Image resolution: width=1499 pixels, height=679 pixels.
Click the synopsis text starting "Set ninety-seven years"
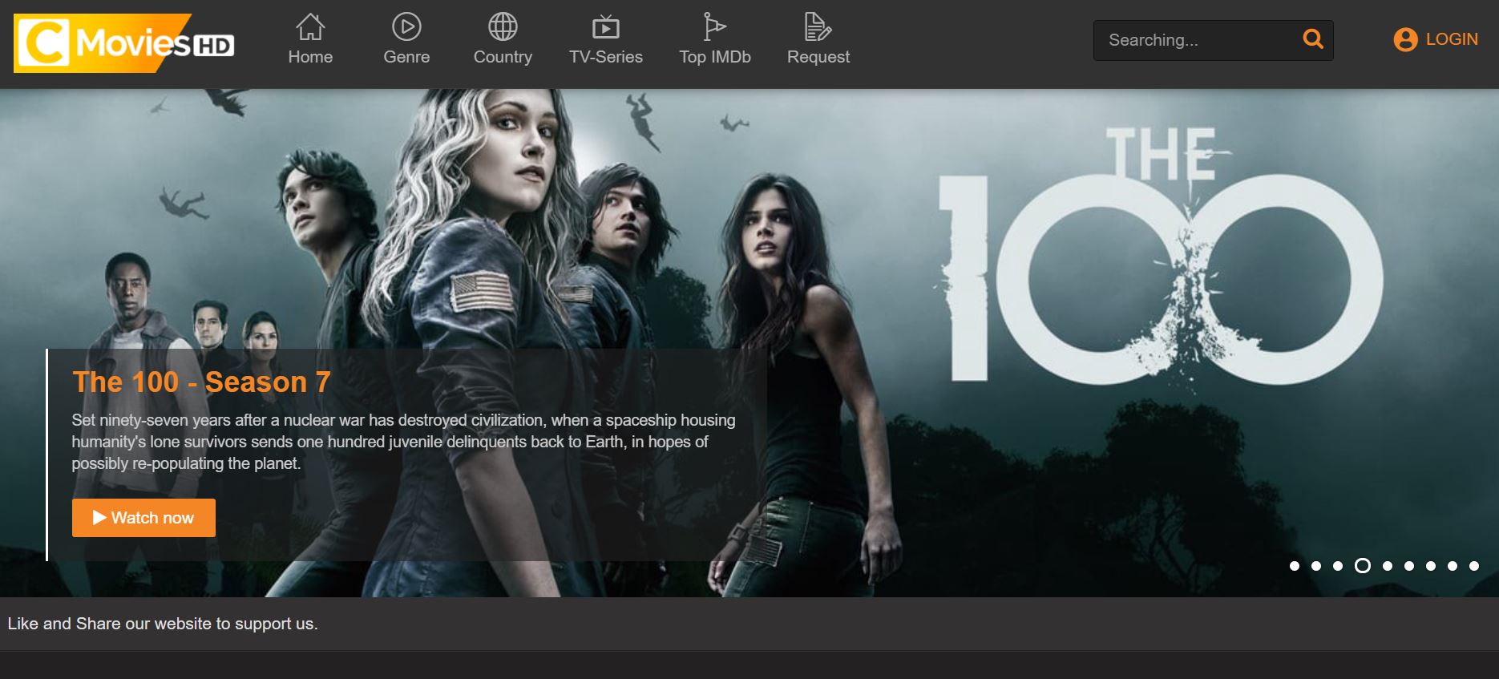403,442
